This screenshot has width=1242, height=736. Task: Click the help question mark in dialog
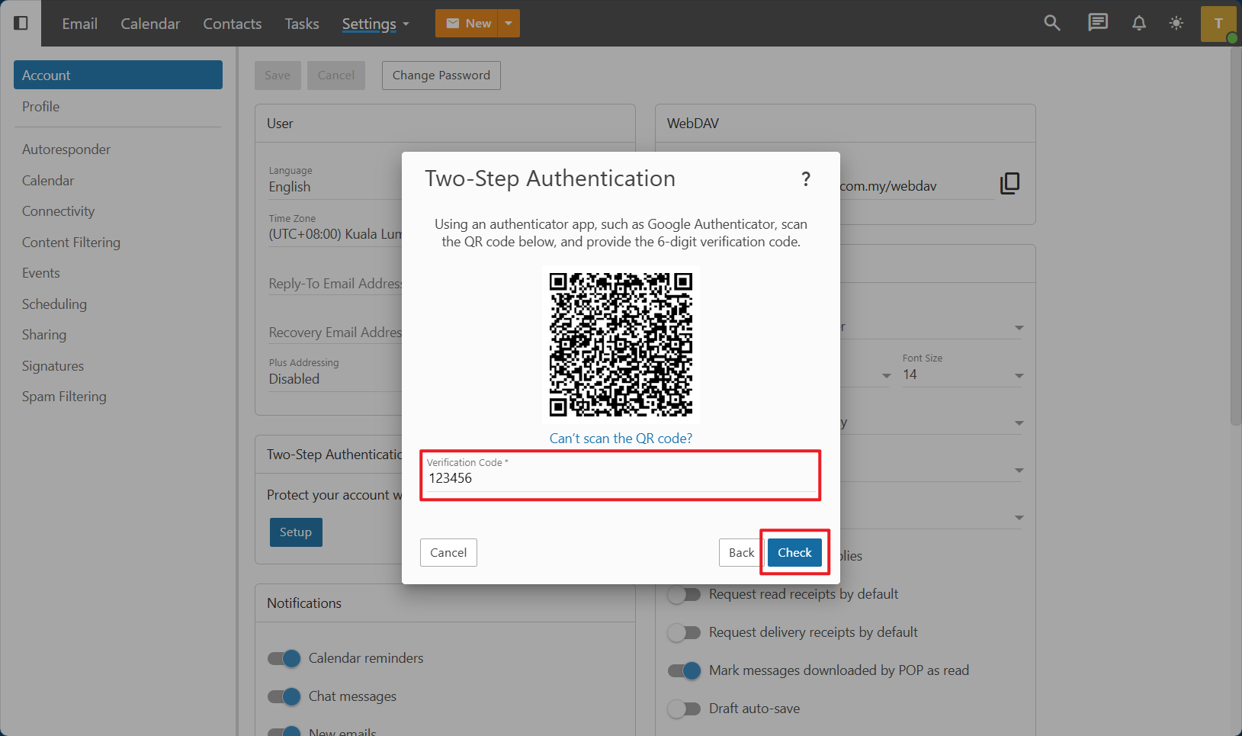pyautogui.click(x=806, y=179)
